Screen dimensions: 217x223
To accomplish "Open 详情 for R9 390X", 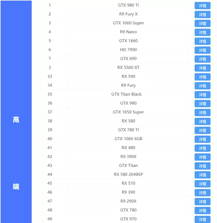I will [x=202, y=157].
